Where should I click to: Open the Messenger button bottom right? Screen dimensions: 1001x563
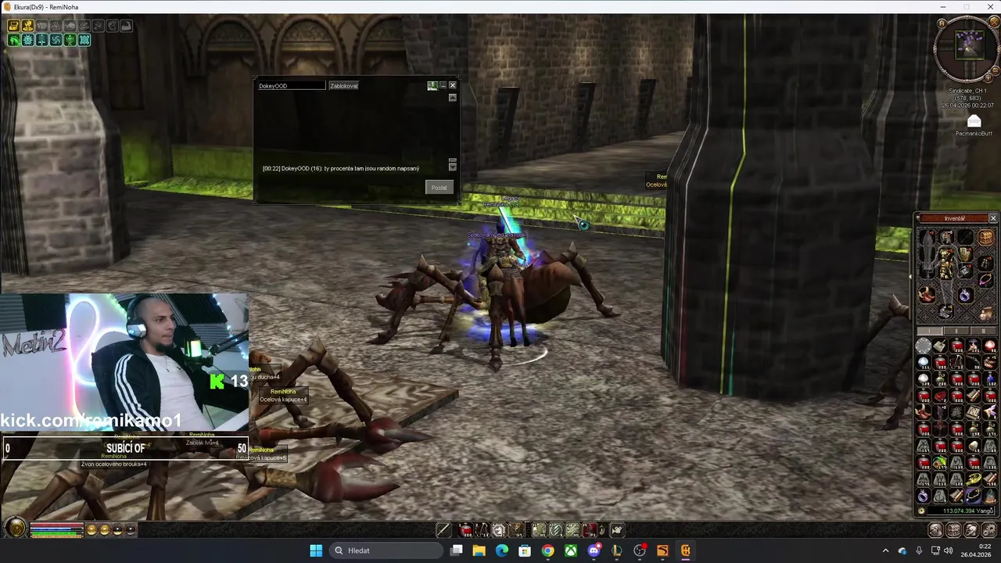(x=971, y=530)
